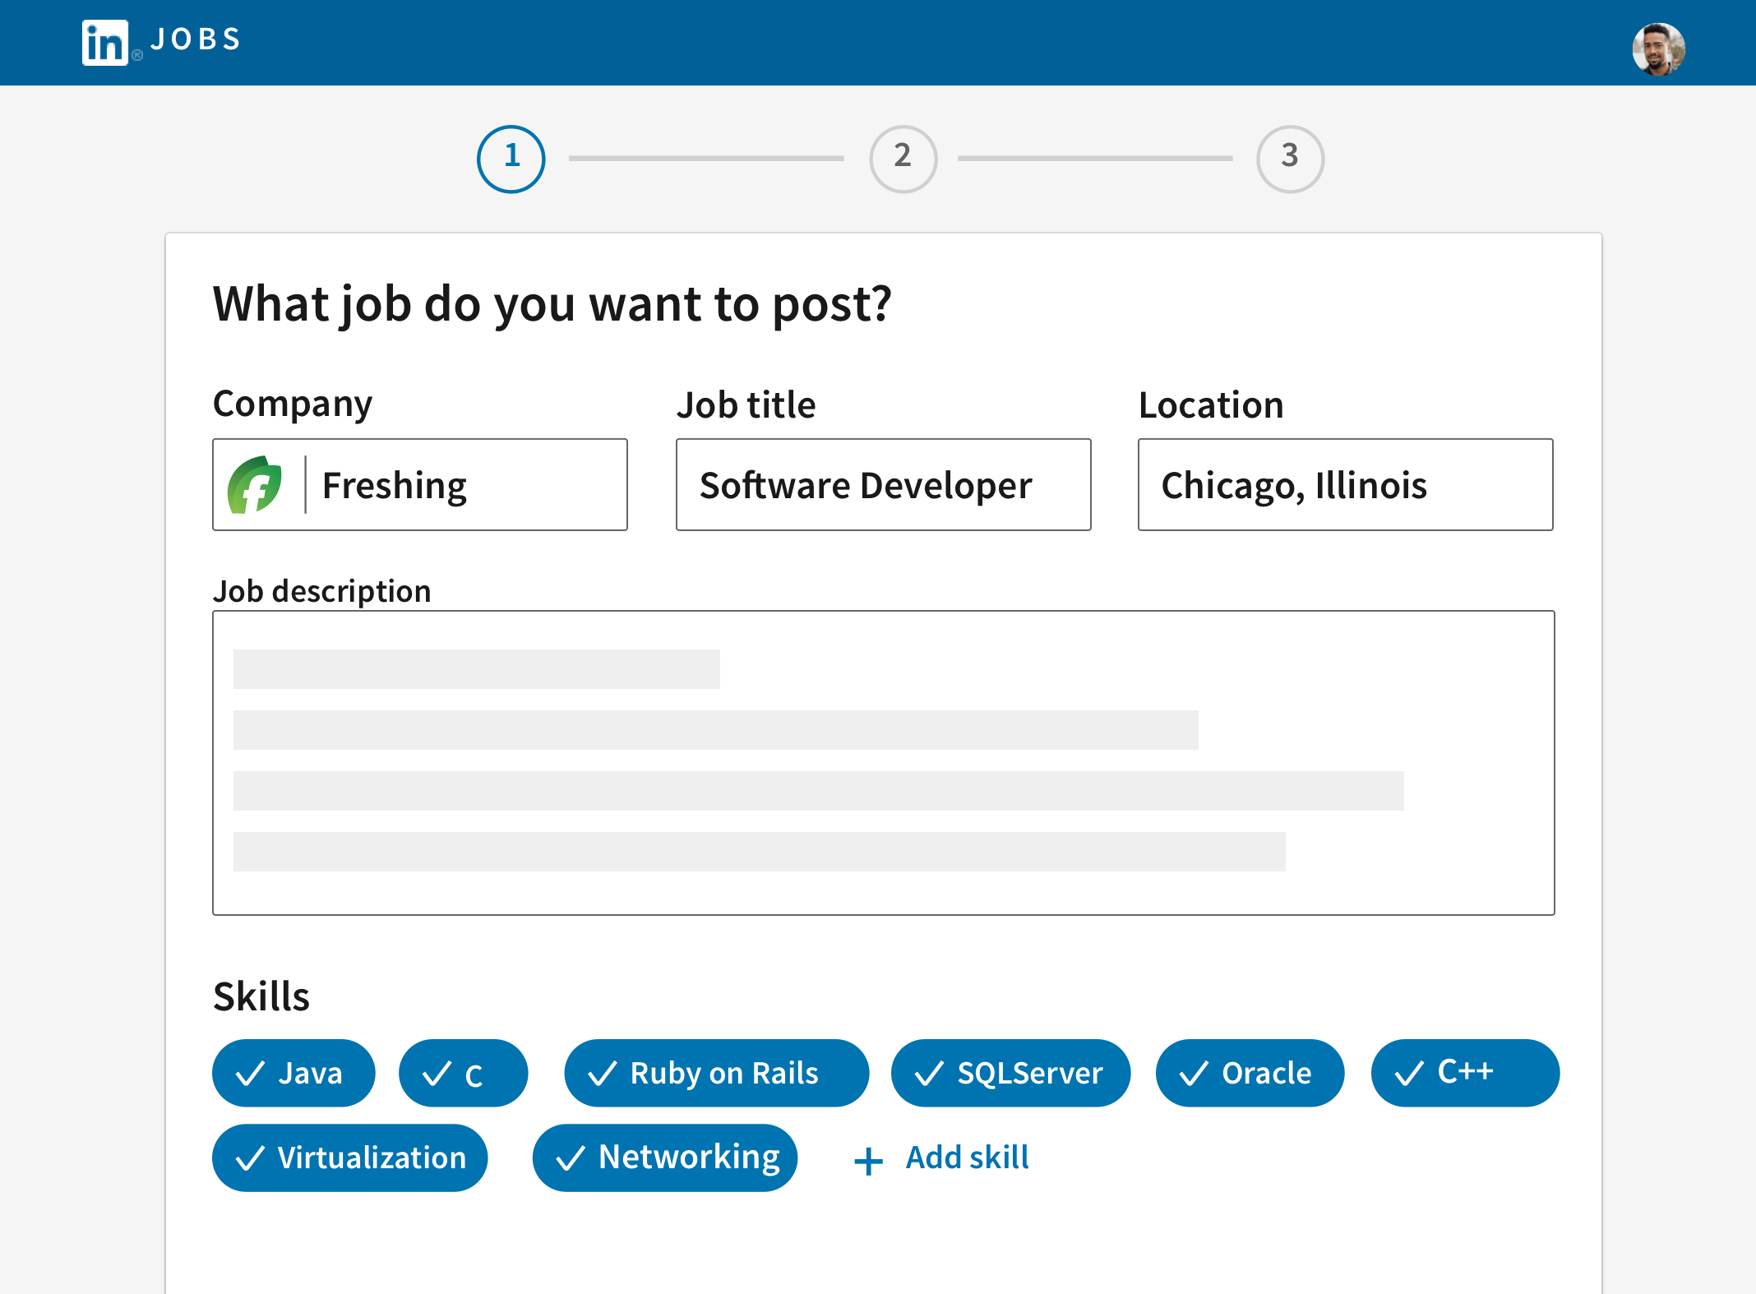Toggle the Networking skill chip
This screenshot has width=1756, height=1294.
[x=664, y=1158]
